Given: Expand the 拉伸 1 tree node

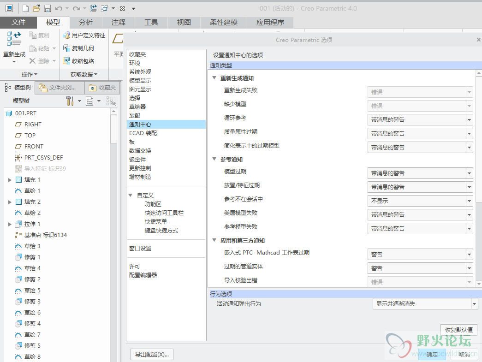Looking at the screenshot, I should point(10,224).
